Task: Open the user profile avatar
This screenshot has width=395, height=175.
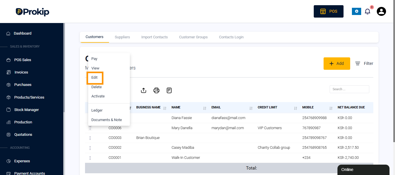Action: click(381, 12)
